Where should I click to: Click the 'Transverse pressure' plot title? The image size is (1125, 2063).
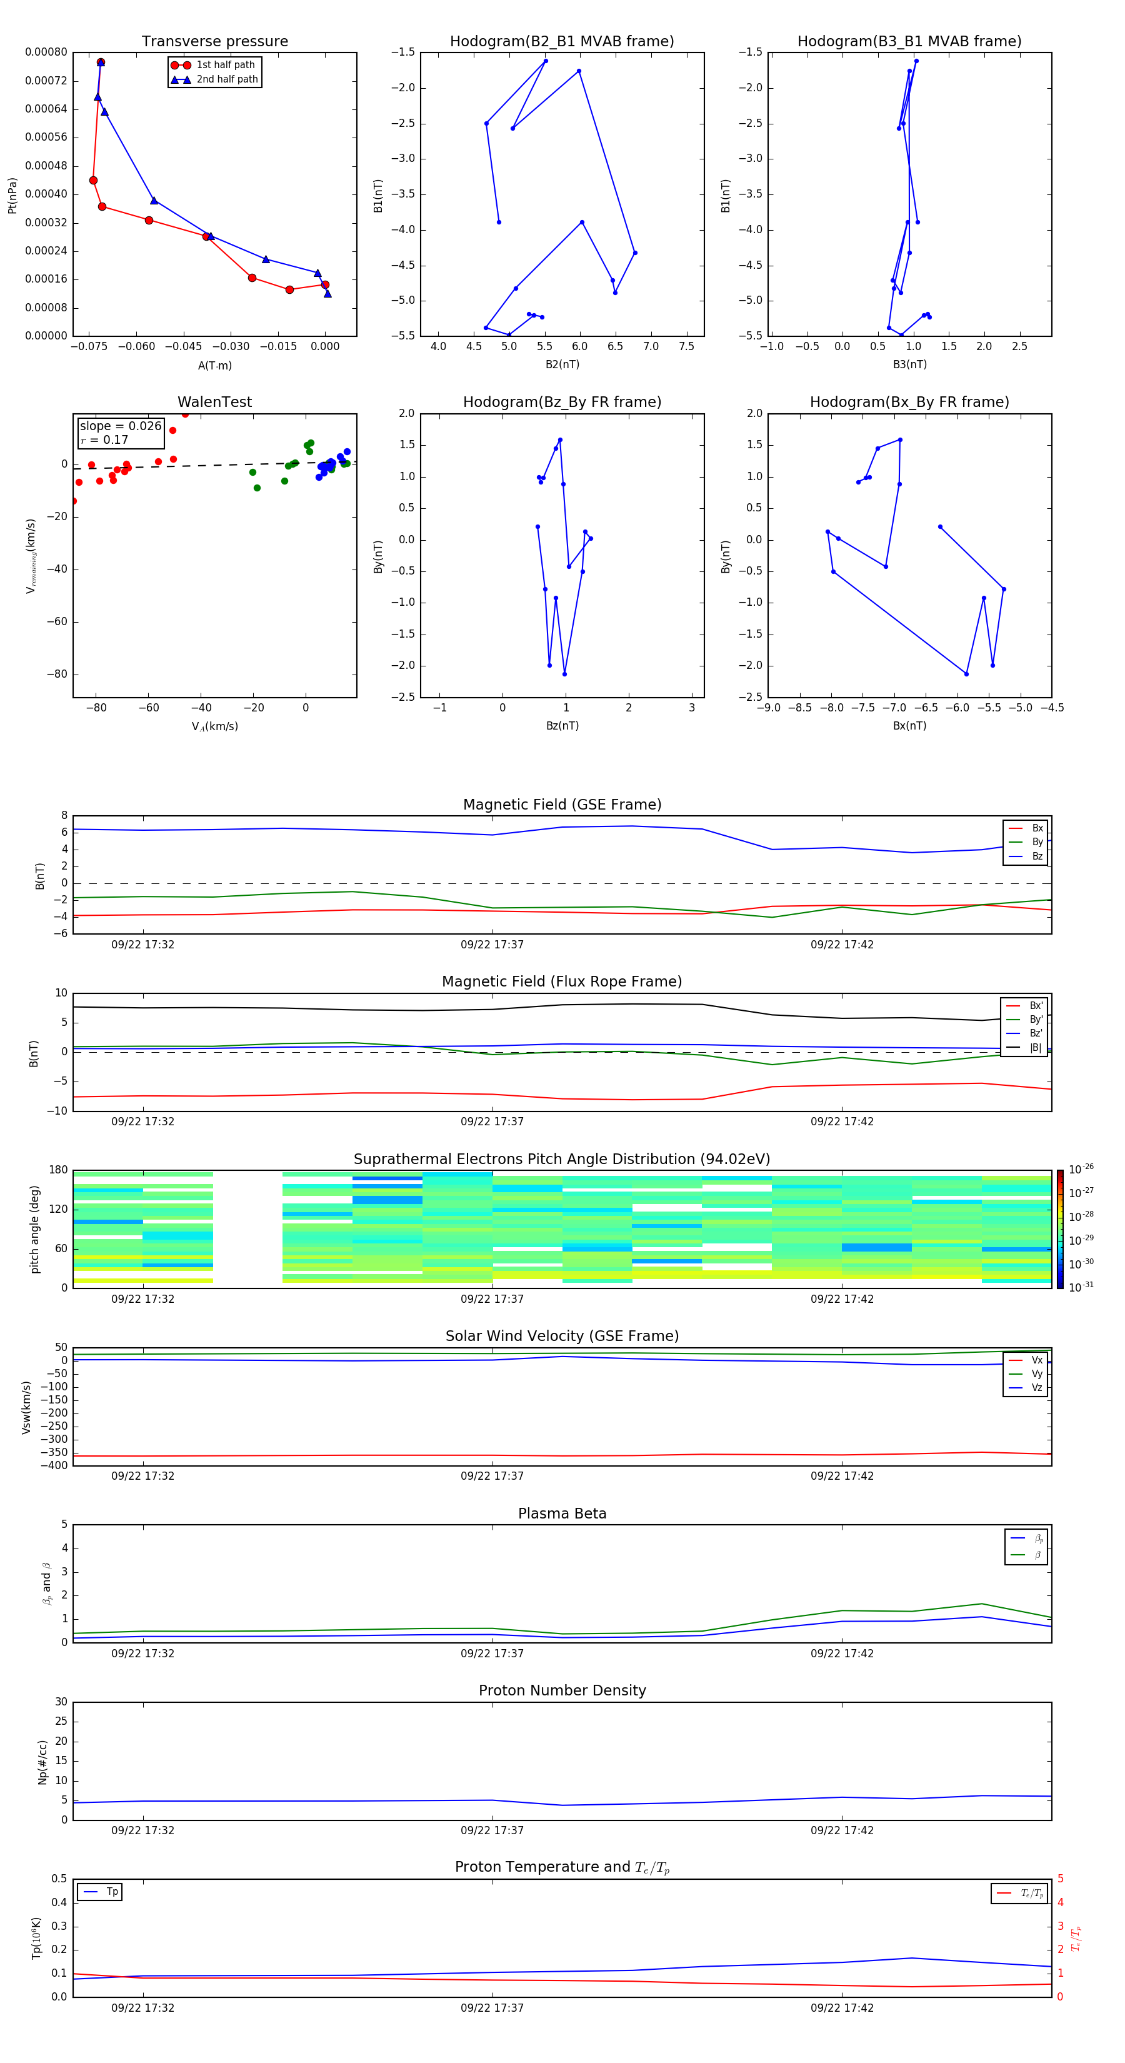214,42
